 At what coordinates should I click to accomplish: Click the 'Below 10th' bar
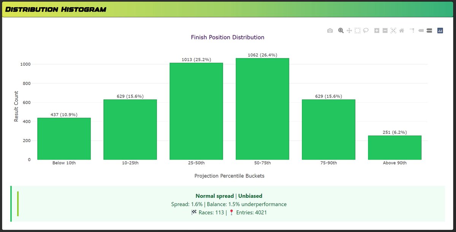(x=64, y=139)
